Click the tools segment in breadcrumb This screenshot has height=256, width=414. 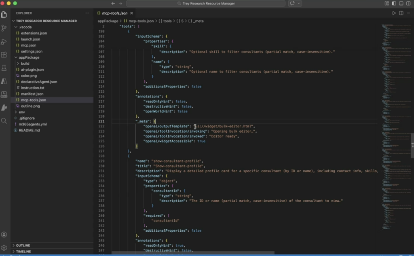tap(167, 21)
